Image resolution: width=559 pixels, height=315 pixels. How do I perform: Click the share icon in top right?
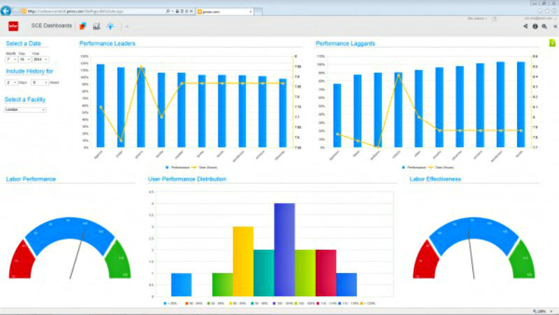525,27
